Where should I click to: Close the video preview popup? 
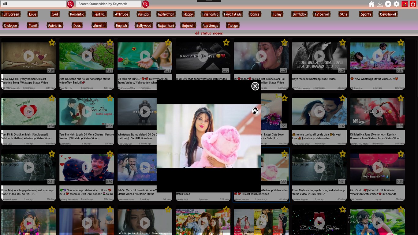pyautogui.click(x=255, y=86)
